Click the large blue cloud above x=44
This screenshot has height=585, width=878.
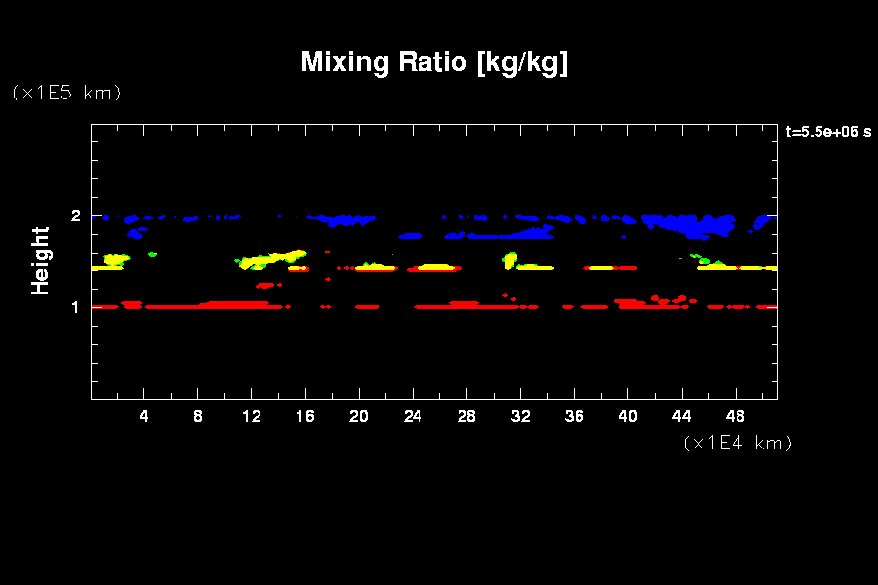(693, 225)
